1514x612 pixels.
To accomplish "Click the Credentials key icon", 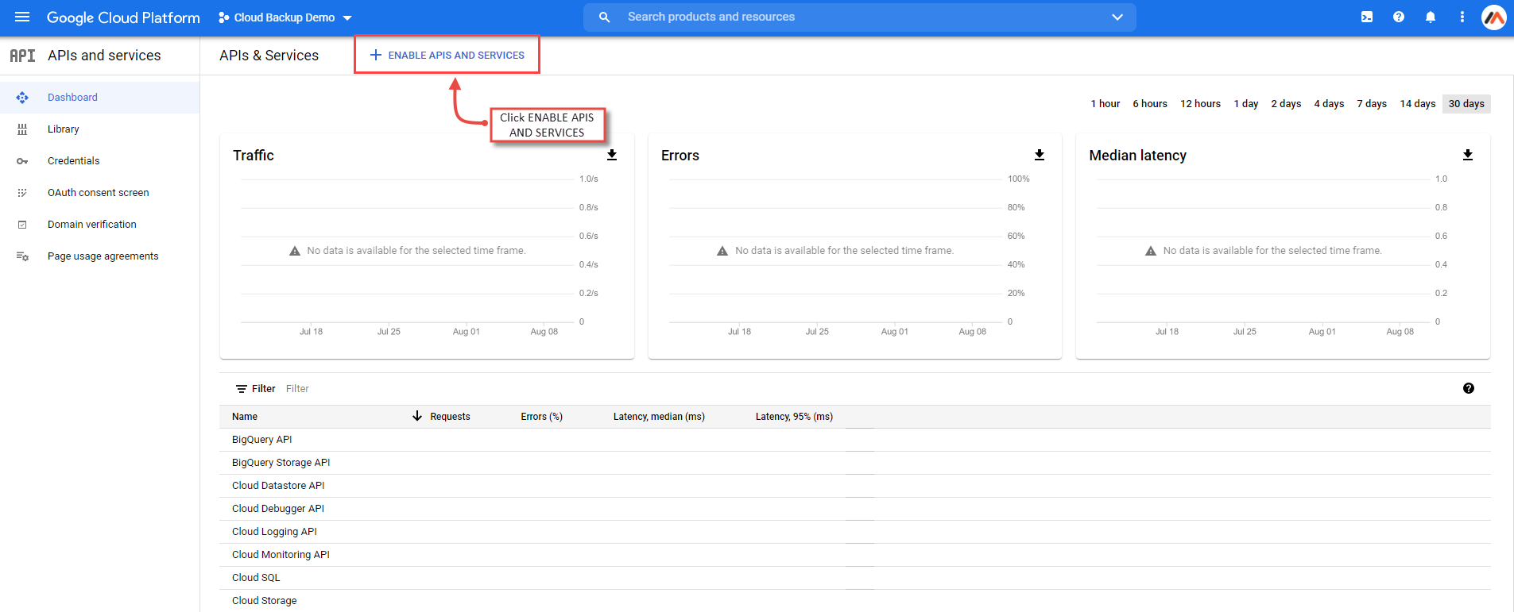I will pyautogui.click(x=22, y=161).
